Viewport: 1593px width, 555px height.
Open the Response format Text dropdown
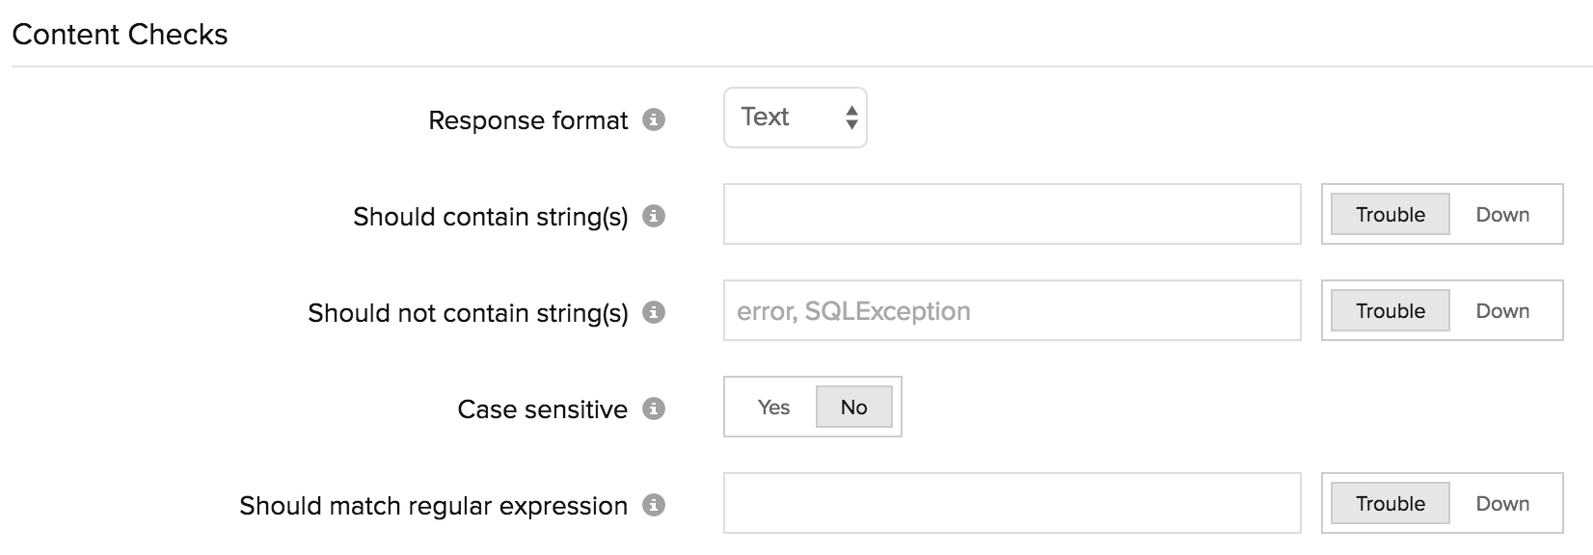coord(796,118)
